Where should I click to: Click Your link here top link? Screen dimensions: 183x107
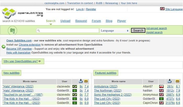point(129,3)
